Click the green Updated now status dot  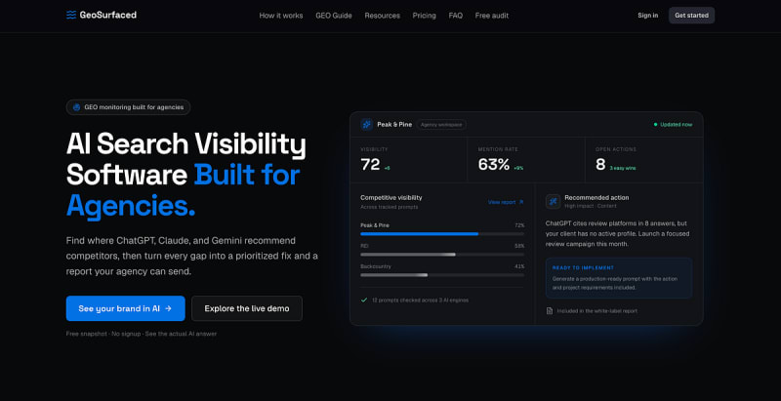pos(655,124)
